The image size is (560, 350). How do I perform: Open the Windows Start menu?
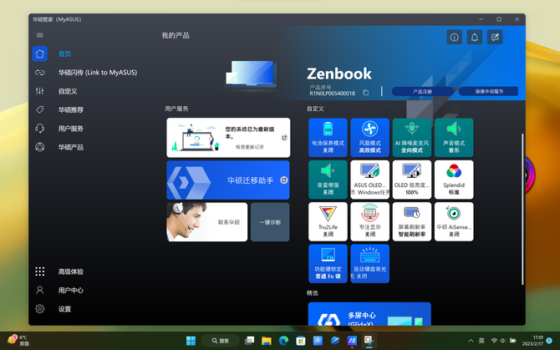pyautogui.click(x=191, y=341)
